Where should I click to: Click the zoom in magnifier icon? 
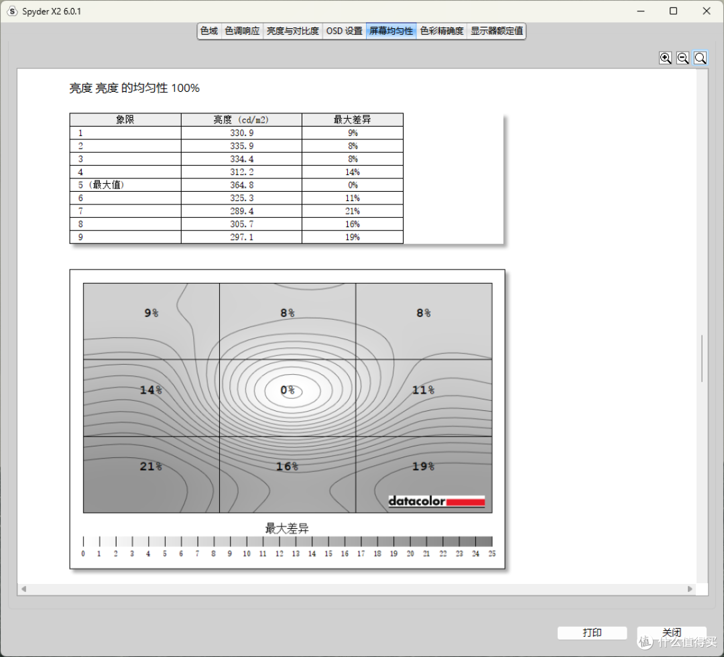(666, 58)
